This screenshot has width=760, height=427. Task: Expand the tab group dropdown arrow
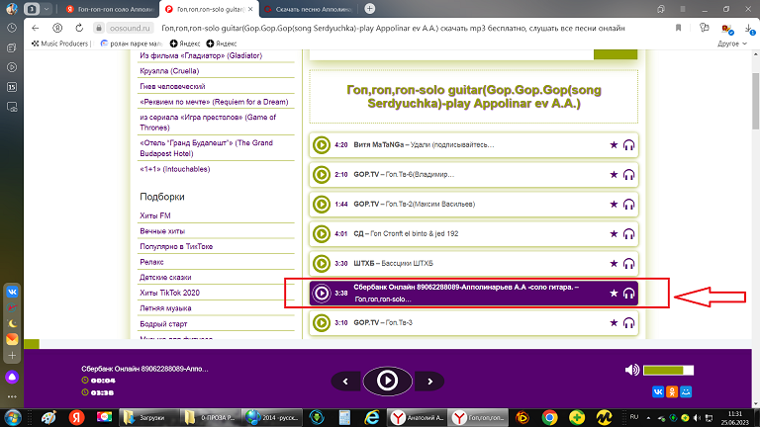[47, 9]
